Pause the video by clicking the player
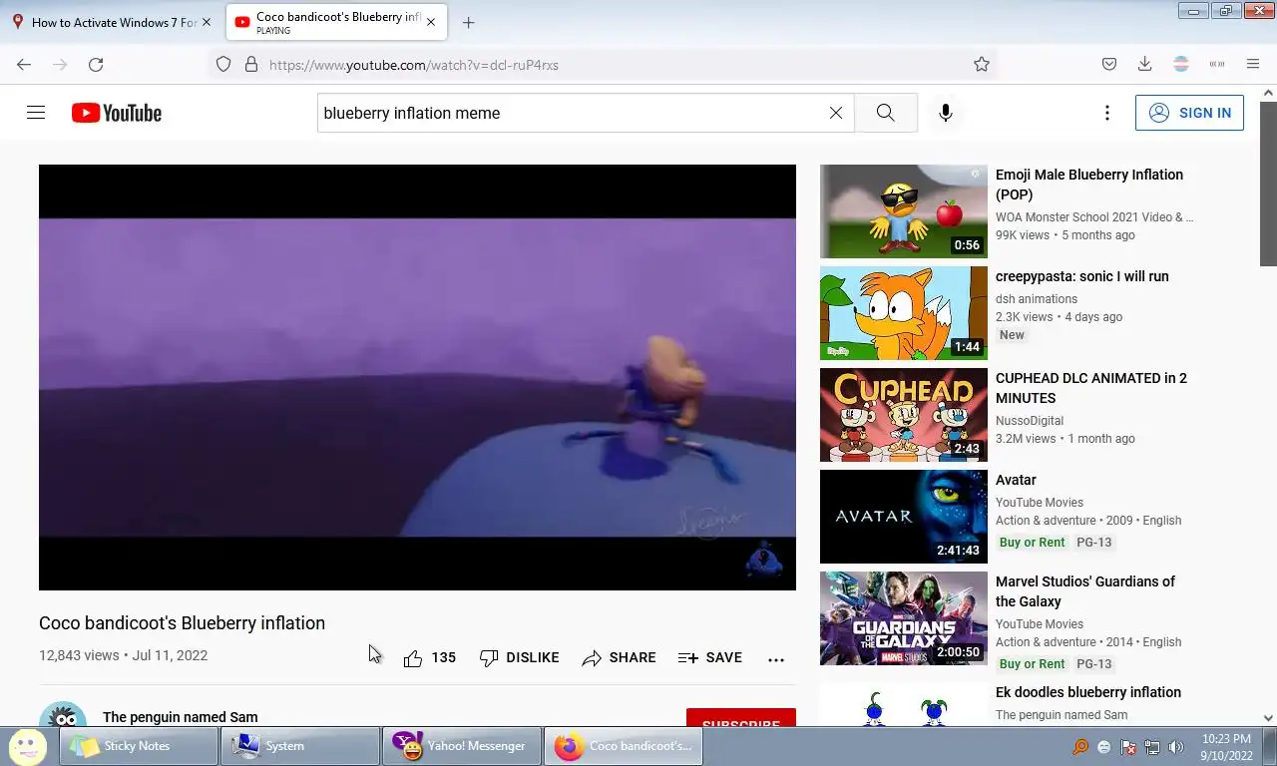The height and width of the screenshot is (766, 1277). [417, 377]
